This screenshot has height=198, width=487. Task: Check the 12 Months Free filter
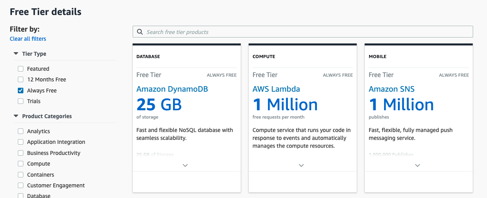pyautogui.click(x=21, y=79)
